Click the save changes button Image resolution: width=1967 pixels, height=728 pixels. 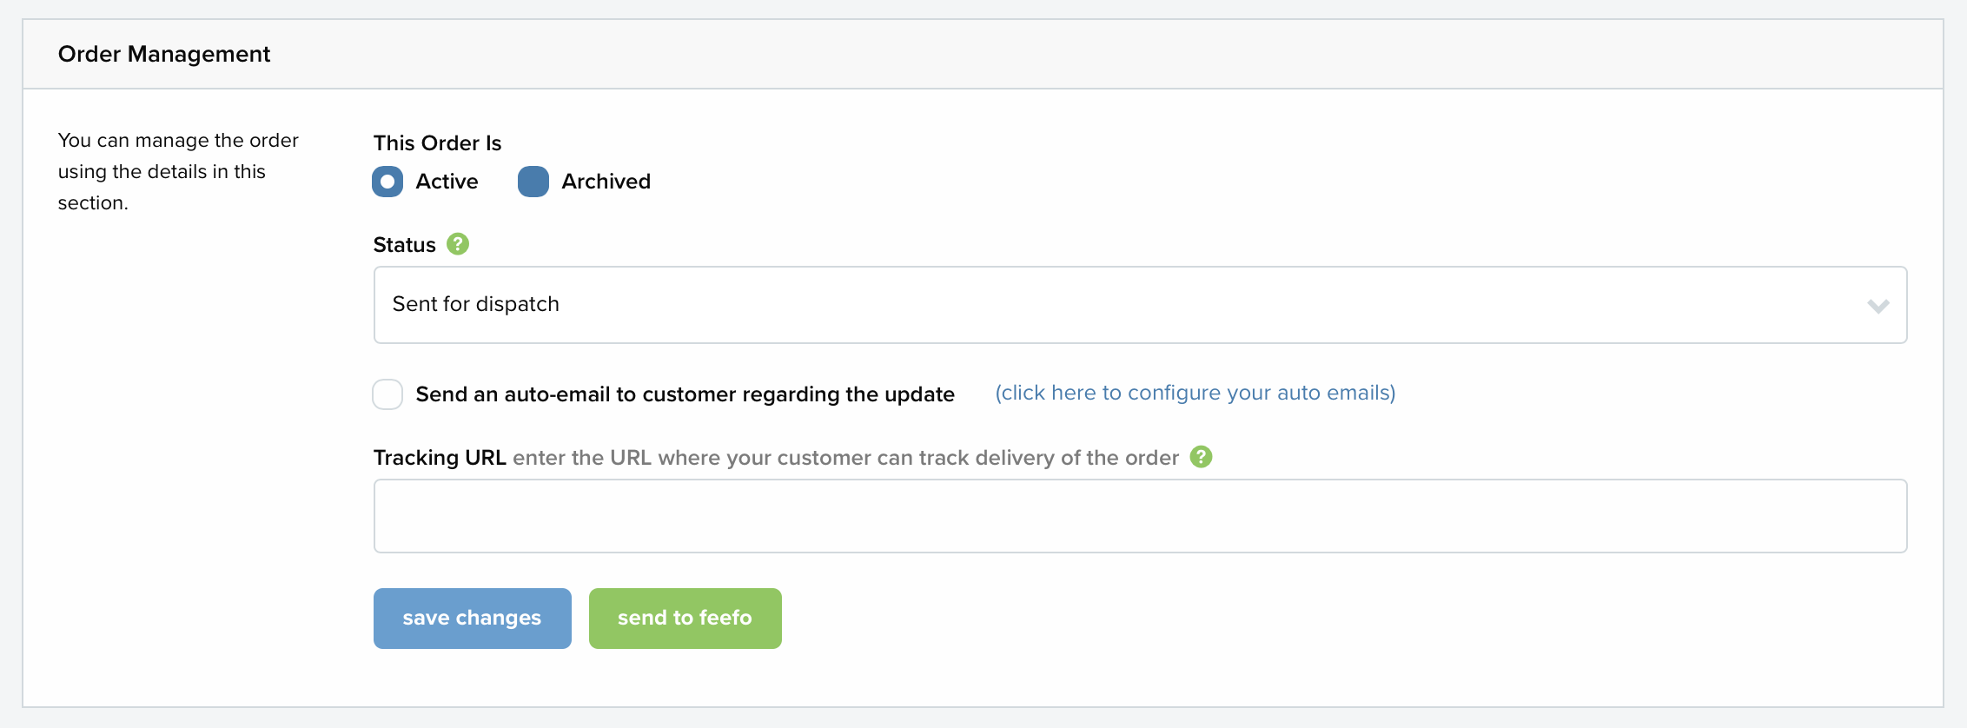pos(473,619)
